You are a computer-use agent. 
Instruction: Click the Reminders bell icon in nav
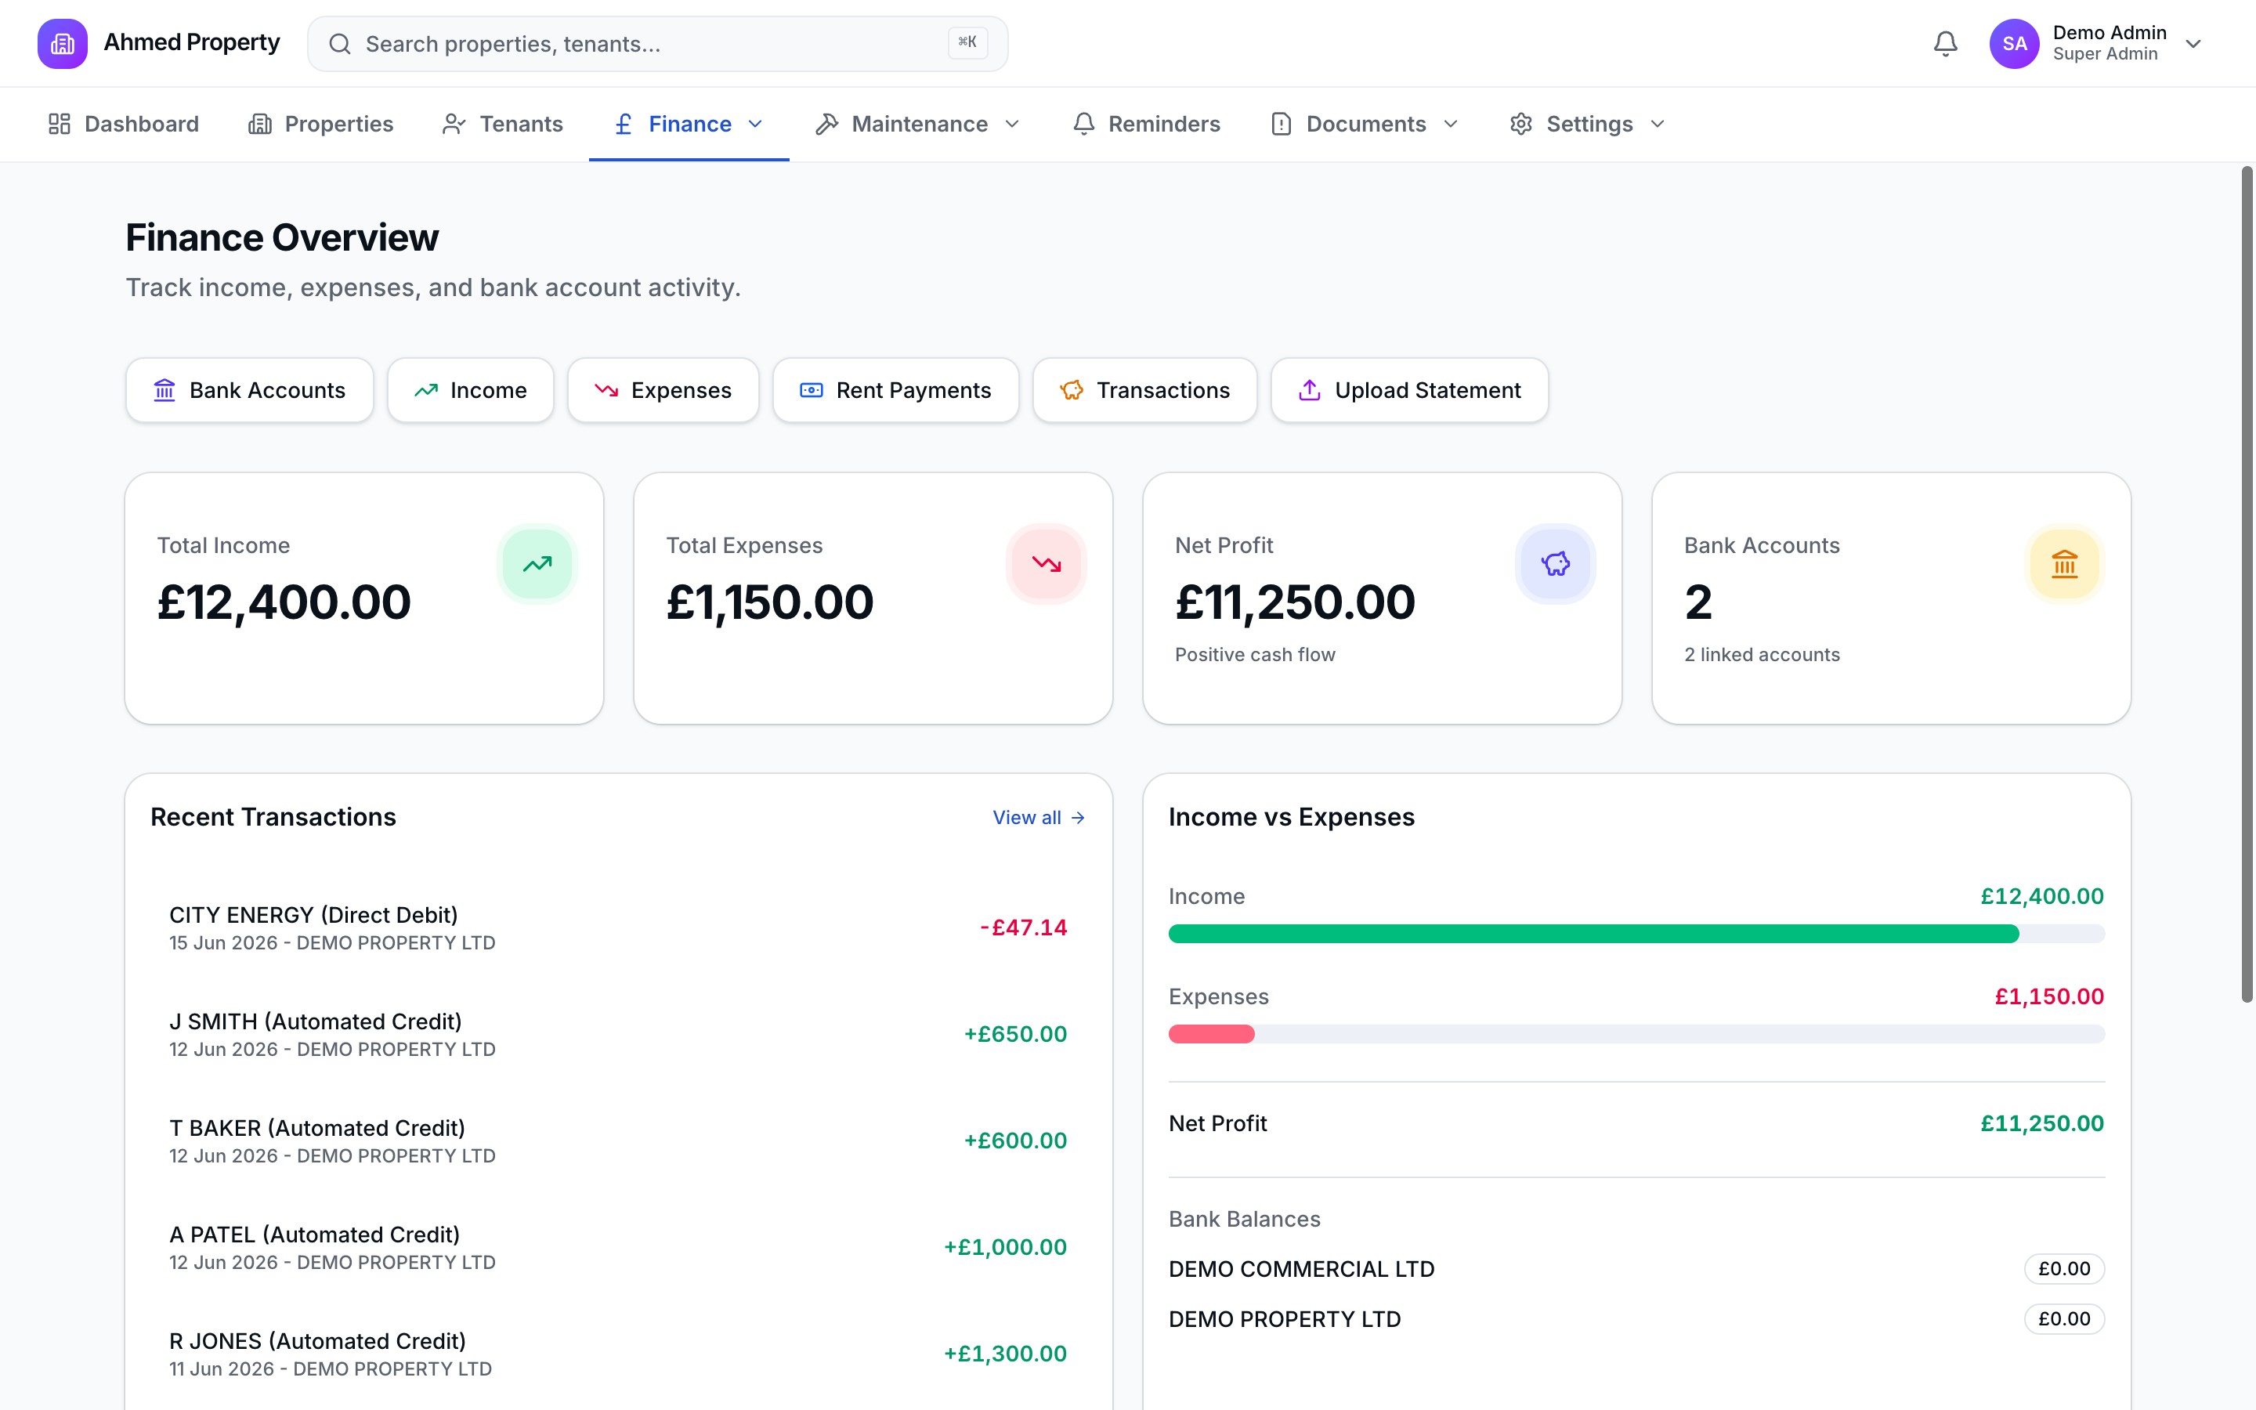click(x=1083, y=124)
